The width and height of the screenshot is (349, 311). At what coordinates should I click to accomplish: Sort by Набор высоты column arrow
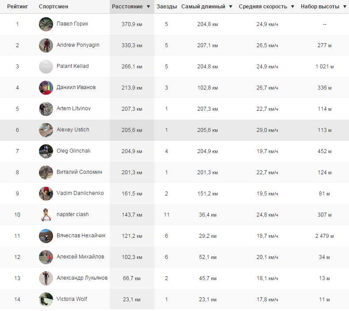coord(345,7)
